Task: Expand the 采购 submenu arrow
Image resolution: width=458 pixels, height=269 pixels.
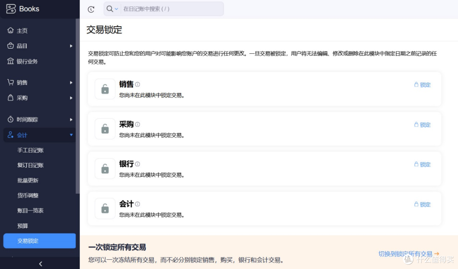Action: click(71, 98)
